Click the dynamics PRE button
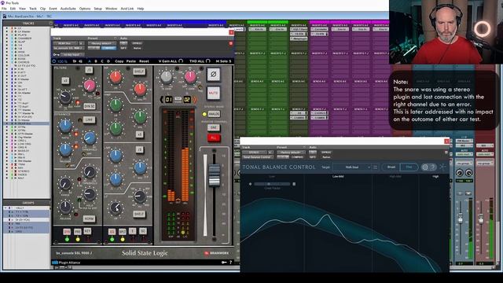Screen dimensions: 503x283 click(x=77, y=232)
